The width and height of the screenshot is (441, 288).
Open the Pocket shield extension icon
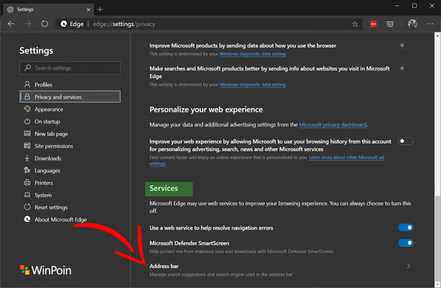tap(390, 24)
